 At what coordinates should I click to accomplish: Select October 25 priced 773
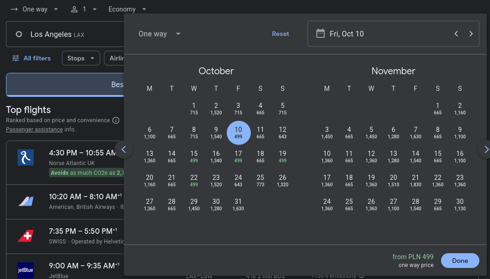260,181
